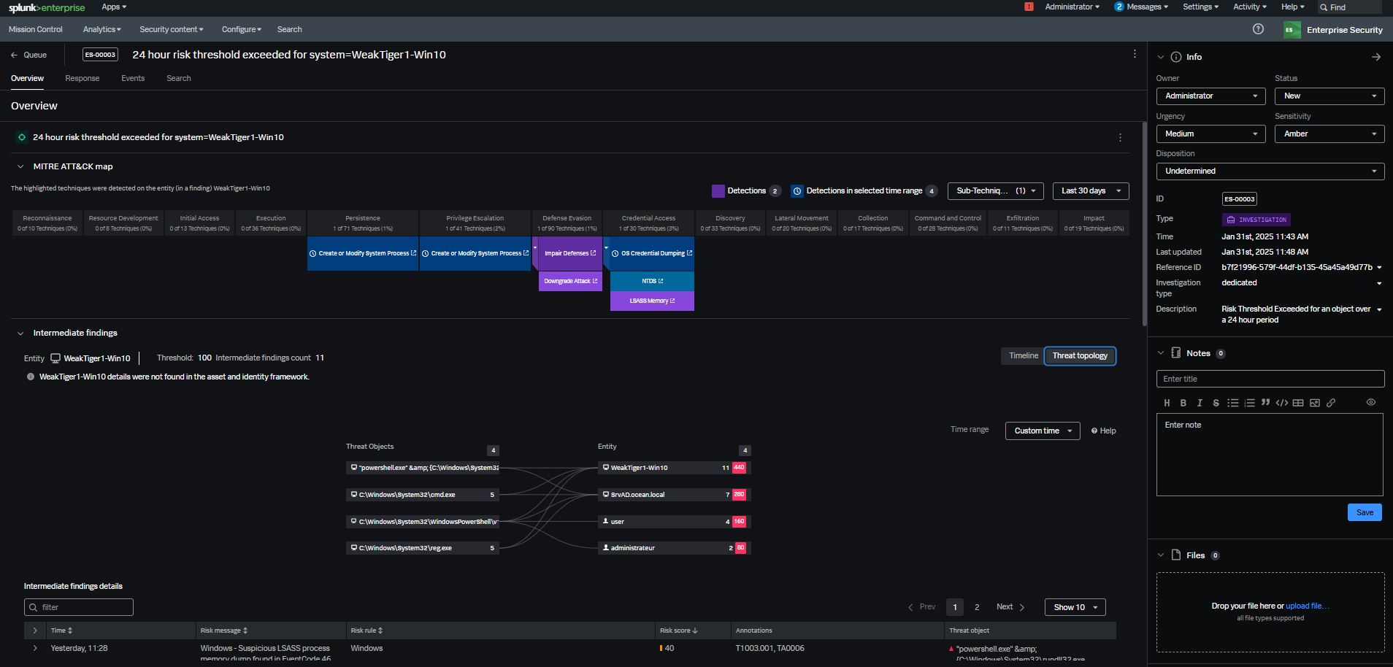The width and height of the screenshot is (1393, 667).
Task: Collapse Info side panel arrow
Action: pyautogui.click(x=1376, y=57)
